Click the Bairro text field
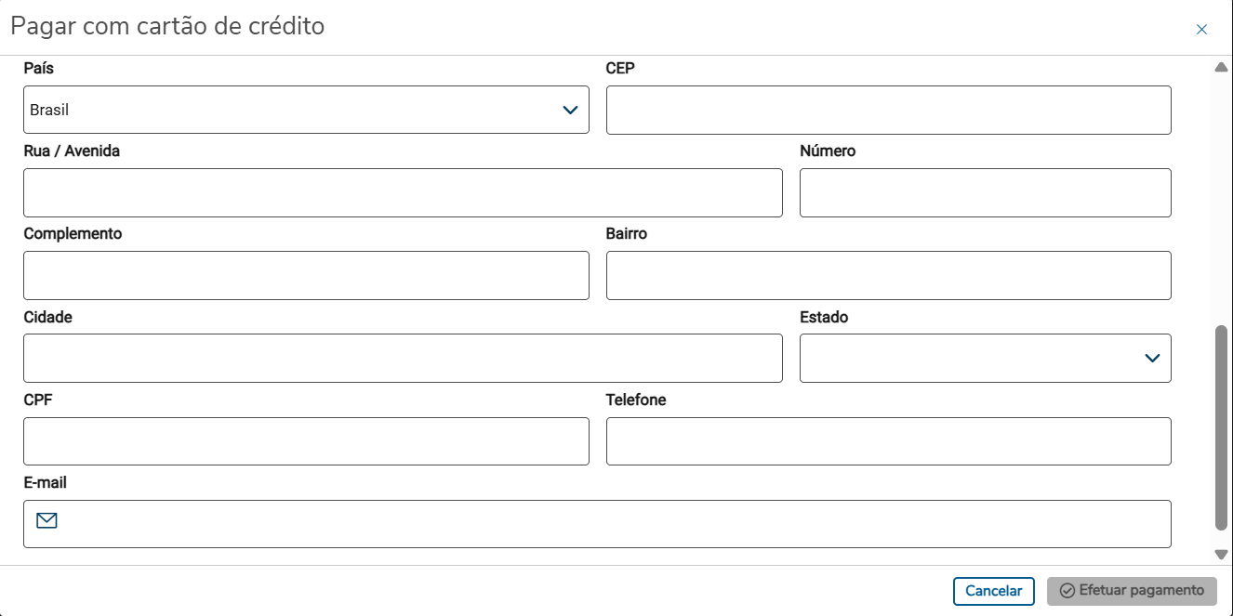Screen dimensions: 1233x616 tap(888, 275)
